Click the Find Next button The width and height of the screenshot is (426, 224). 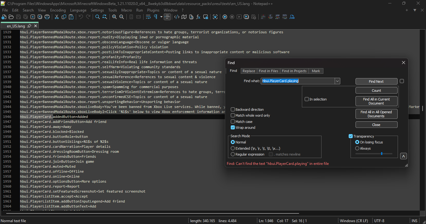click(376, 82)
